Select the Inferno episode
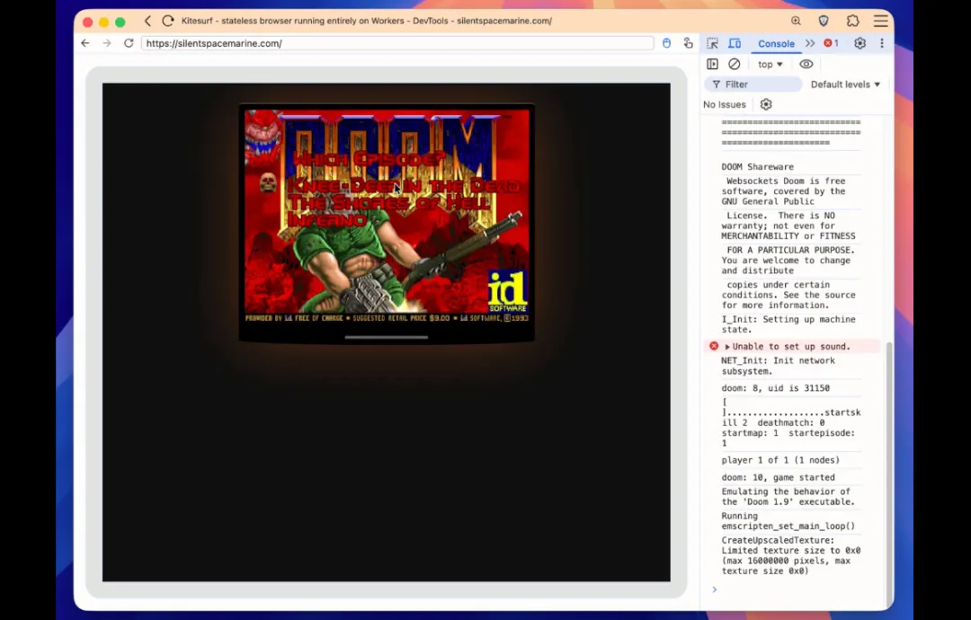This screenshot has width=971, height=620. tap(327, 219)
